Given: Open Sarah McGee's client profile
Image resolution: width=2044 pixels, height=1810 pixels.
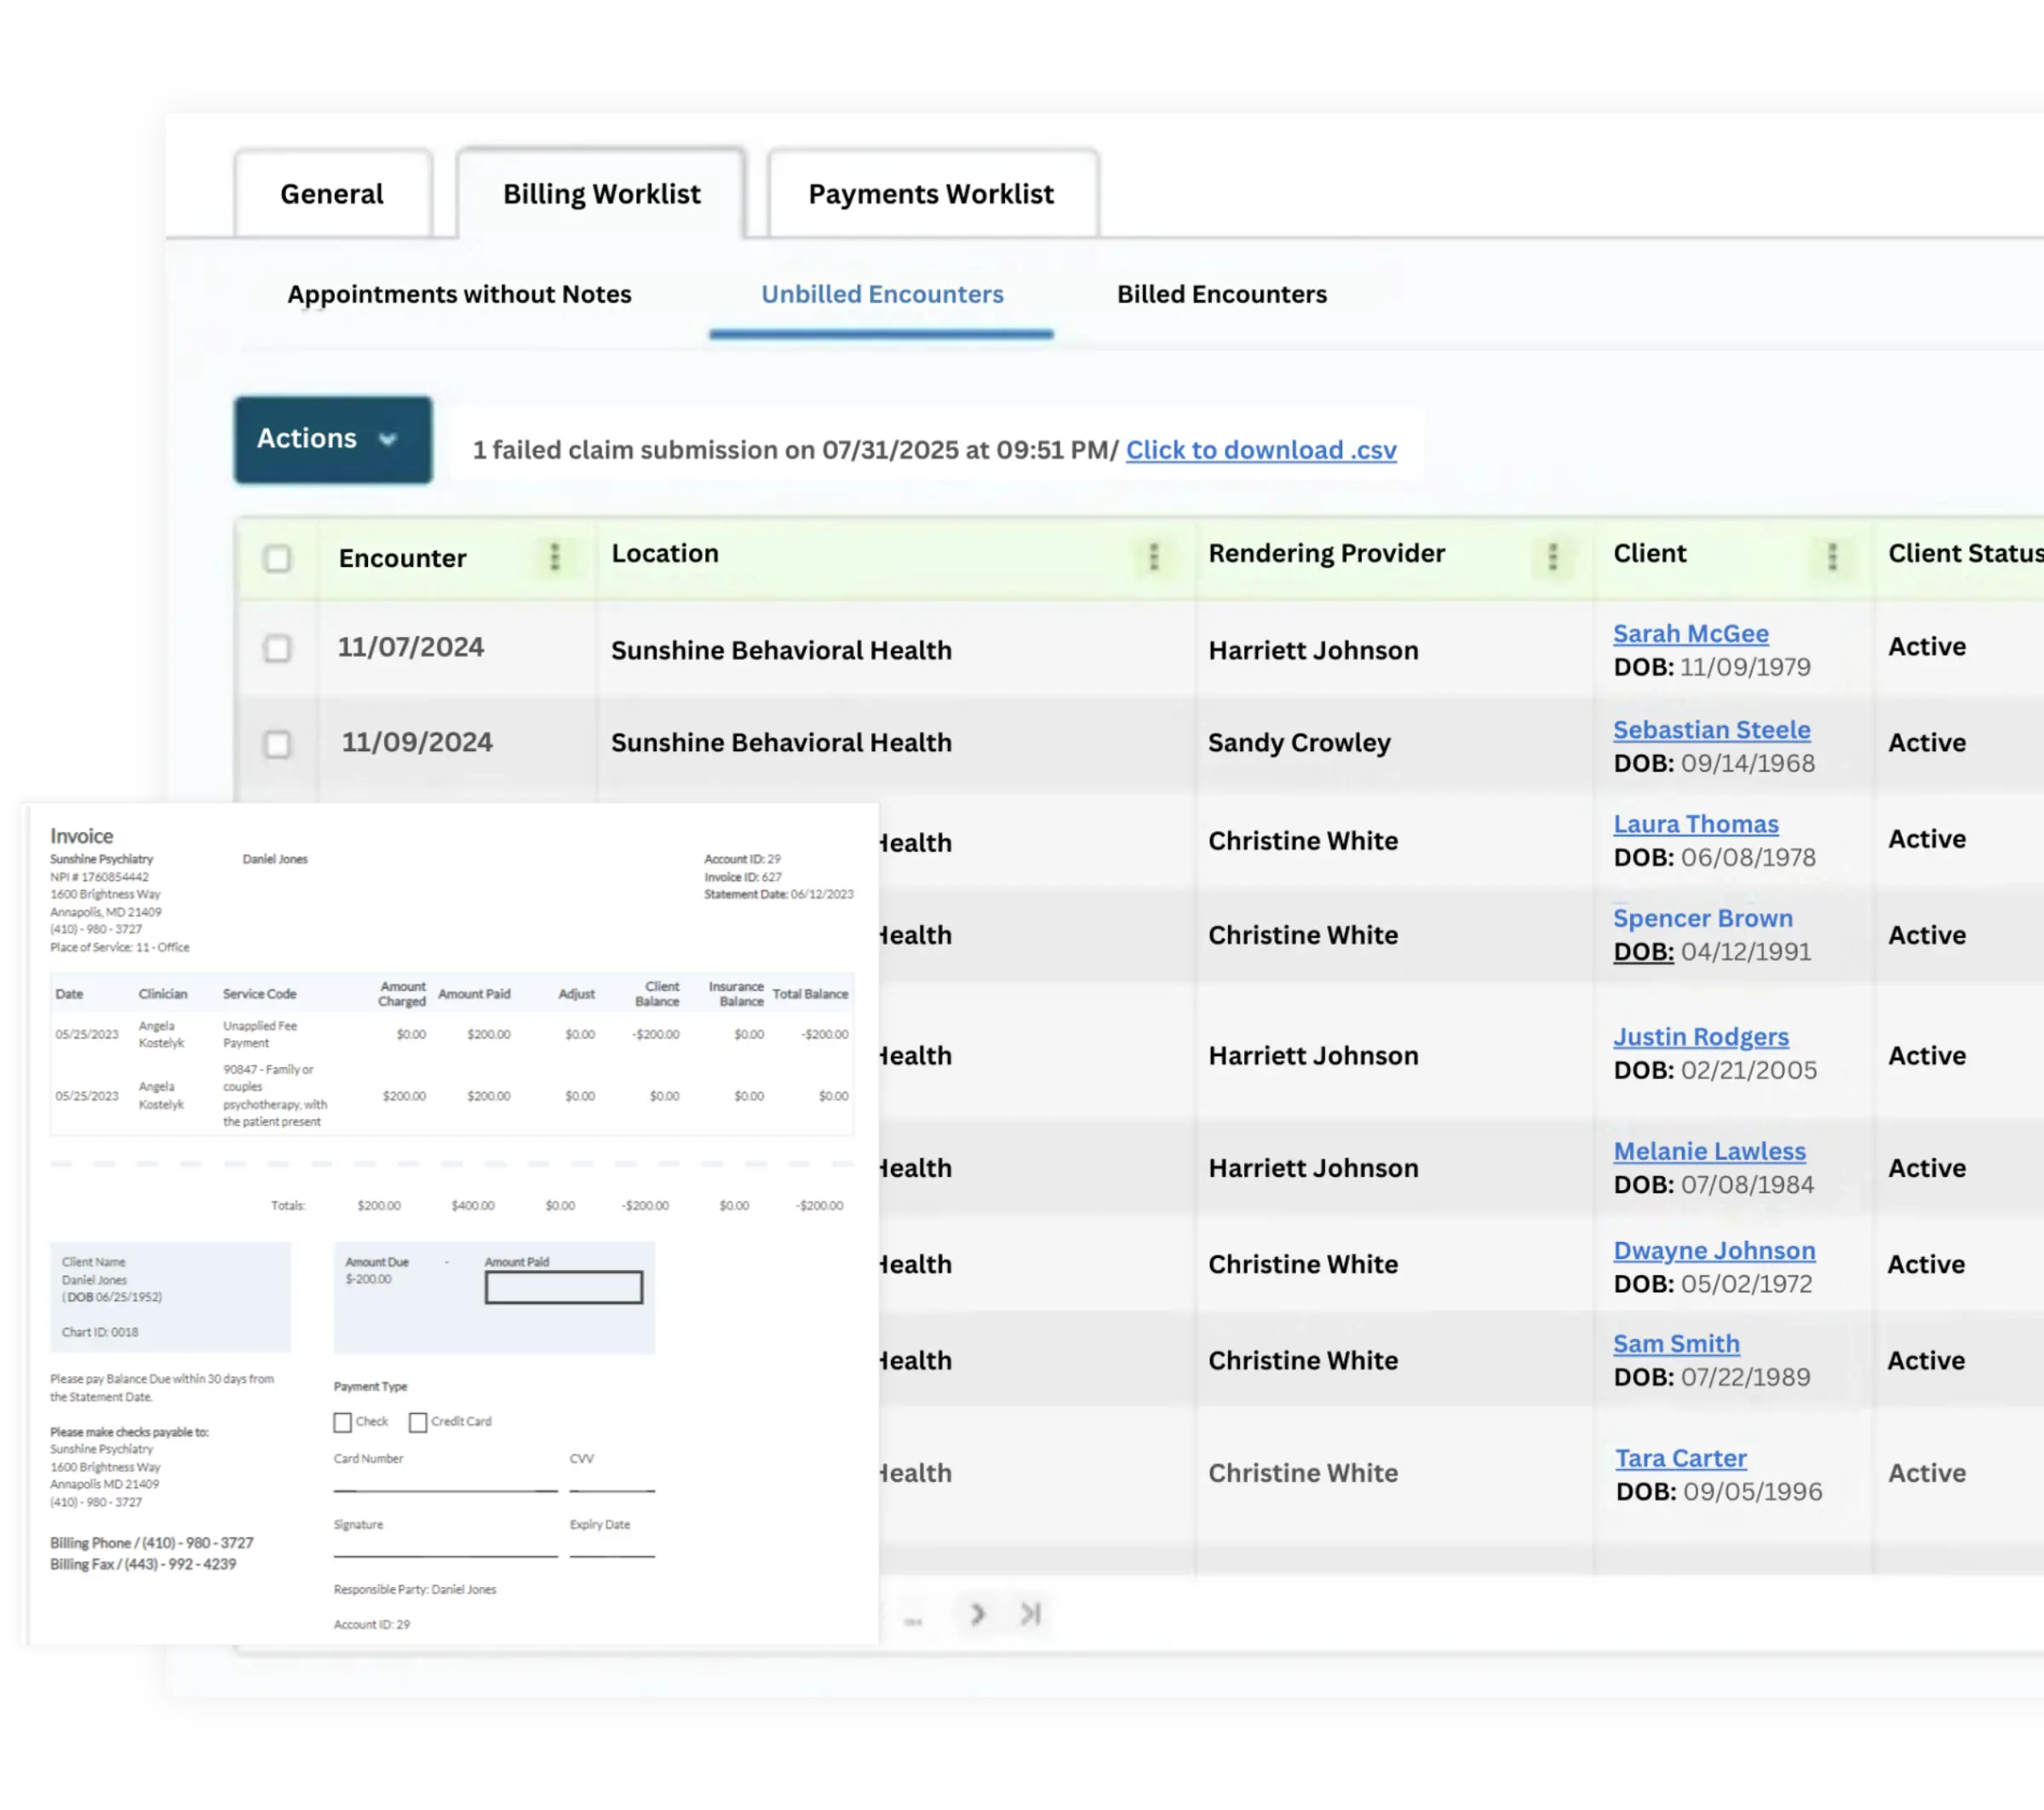Looking at the screenshot, I should click(1690, 633).
